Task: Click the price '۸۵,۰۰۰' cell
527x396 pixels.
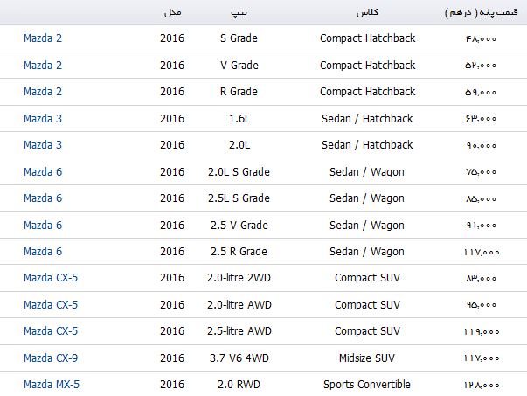Action: point(481,199)
